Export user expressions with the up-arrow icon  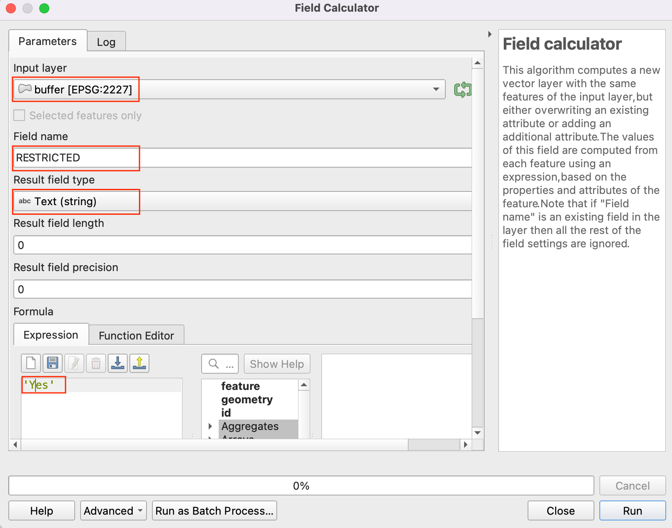(139, 363)
